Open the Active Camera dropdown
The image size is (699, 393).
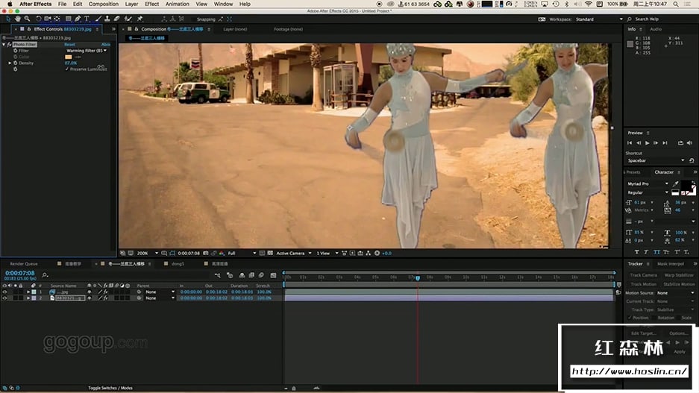[293, 253]
